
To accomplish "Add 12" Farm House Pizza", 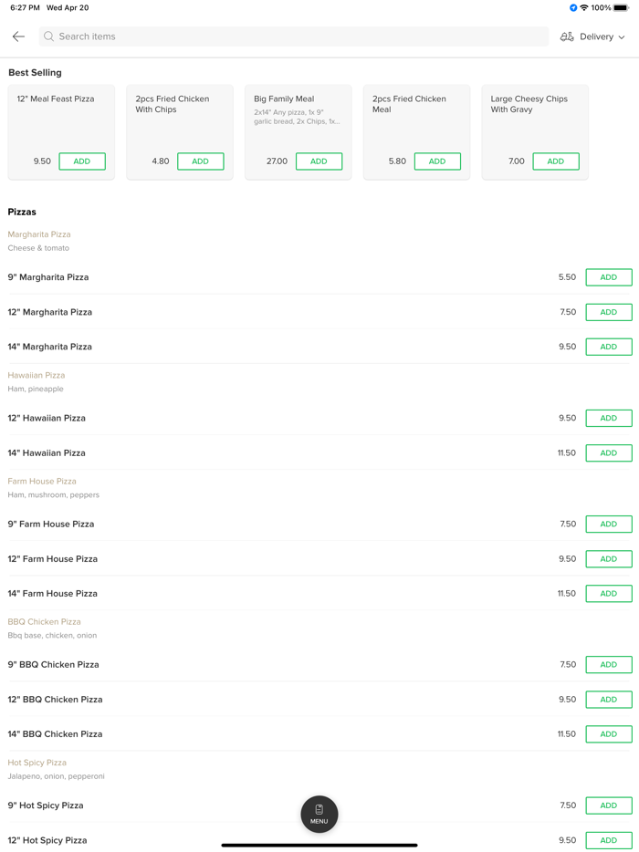I will click(609, 559).
